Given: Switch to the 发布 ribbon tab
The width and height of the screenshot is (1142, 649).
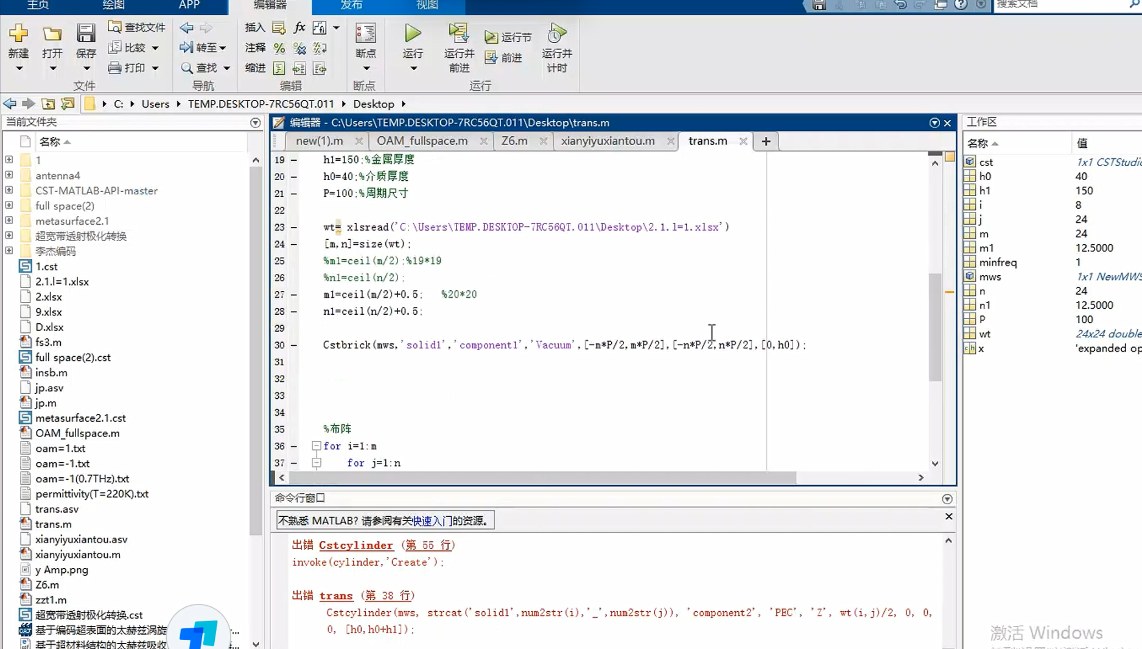Looking at the screenshot, I should pyautogui.click(x=351, y=5).
